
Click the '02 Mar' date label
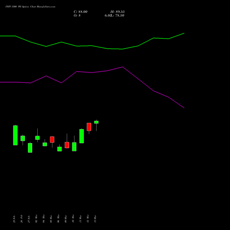coord(36,218)
